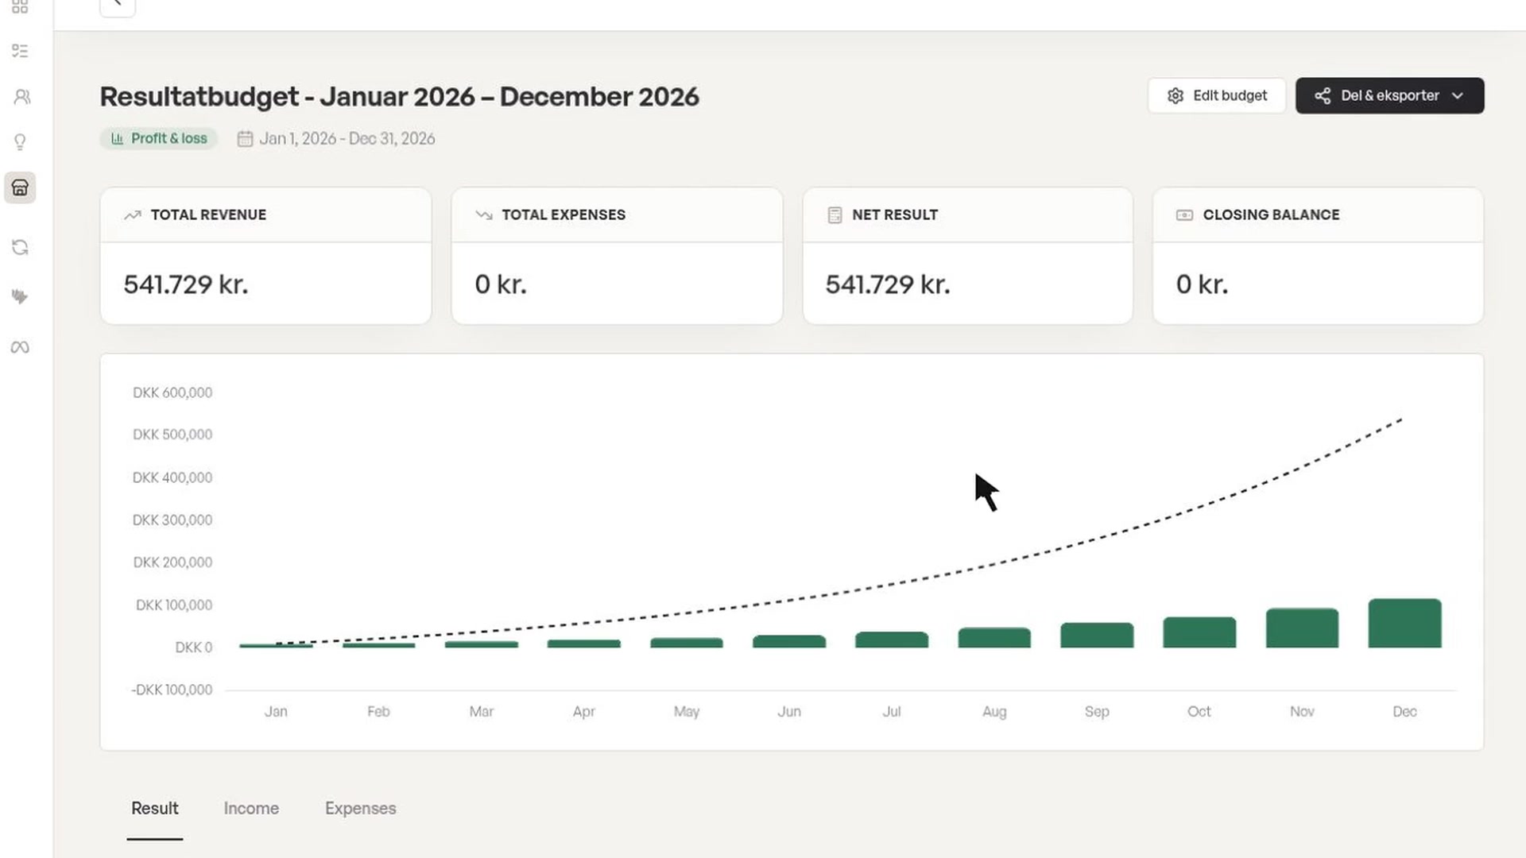
Task: Click the Profit & loss badge
Action: point(159,138)
